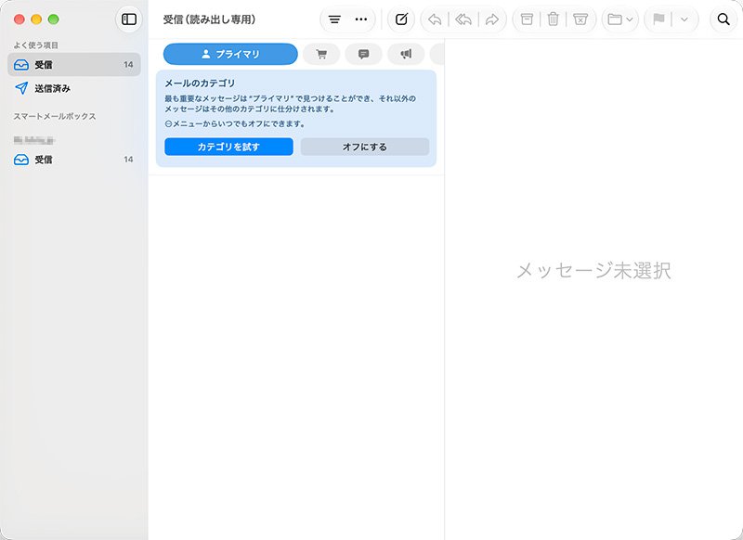This screenshot has height=540, width=743.
Task: Click the Reply arrow icon
Action: [435, 19]
